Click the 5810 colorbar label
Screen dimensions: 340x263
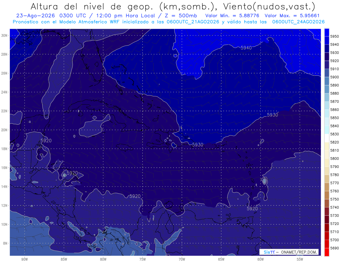tap(334, 150)
